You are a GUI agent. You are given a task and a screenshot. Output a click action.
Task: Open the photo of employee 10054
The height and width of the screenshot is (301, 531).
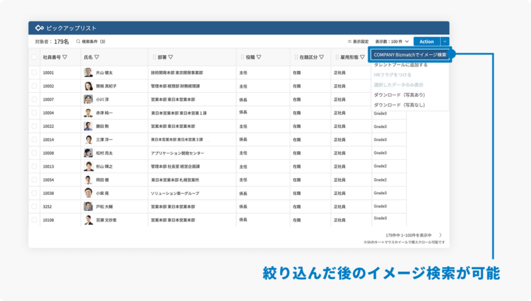pyautogui.click(x=88, y=180)
